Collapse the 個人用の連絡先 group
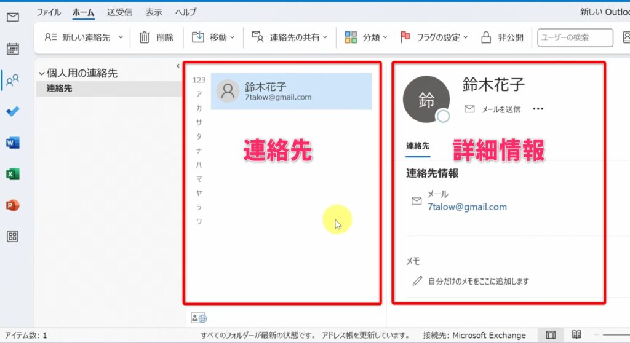Image resolution: width=630 pixels, height=343 pixels. coord(42,73)
